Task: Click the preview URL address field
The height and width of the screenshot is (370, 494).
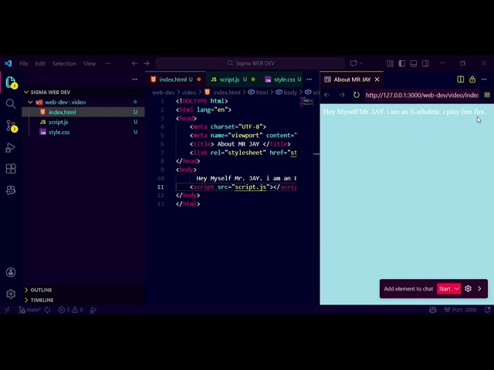Action: (422, 95)
